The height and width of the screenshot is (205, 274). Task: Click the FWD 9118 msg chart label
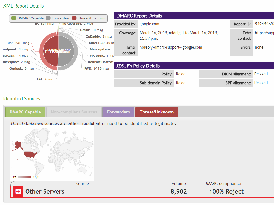97,68
